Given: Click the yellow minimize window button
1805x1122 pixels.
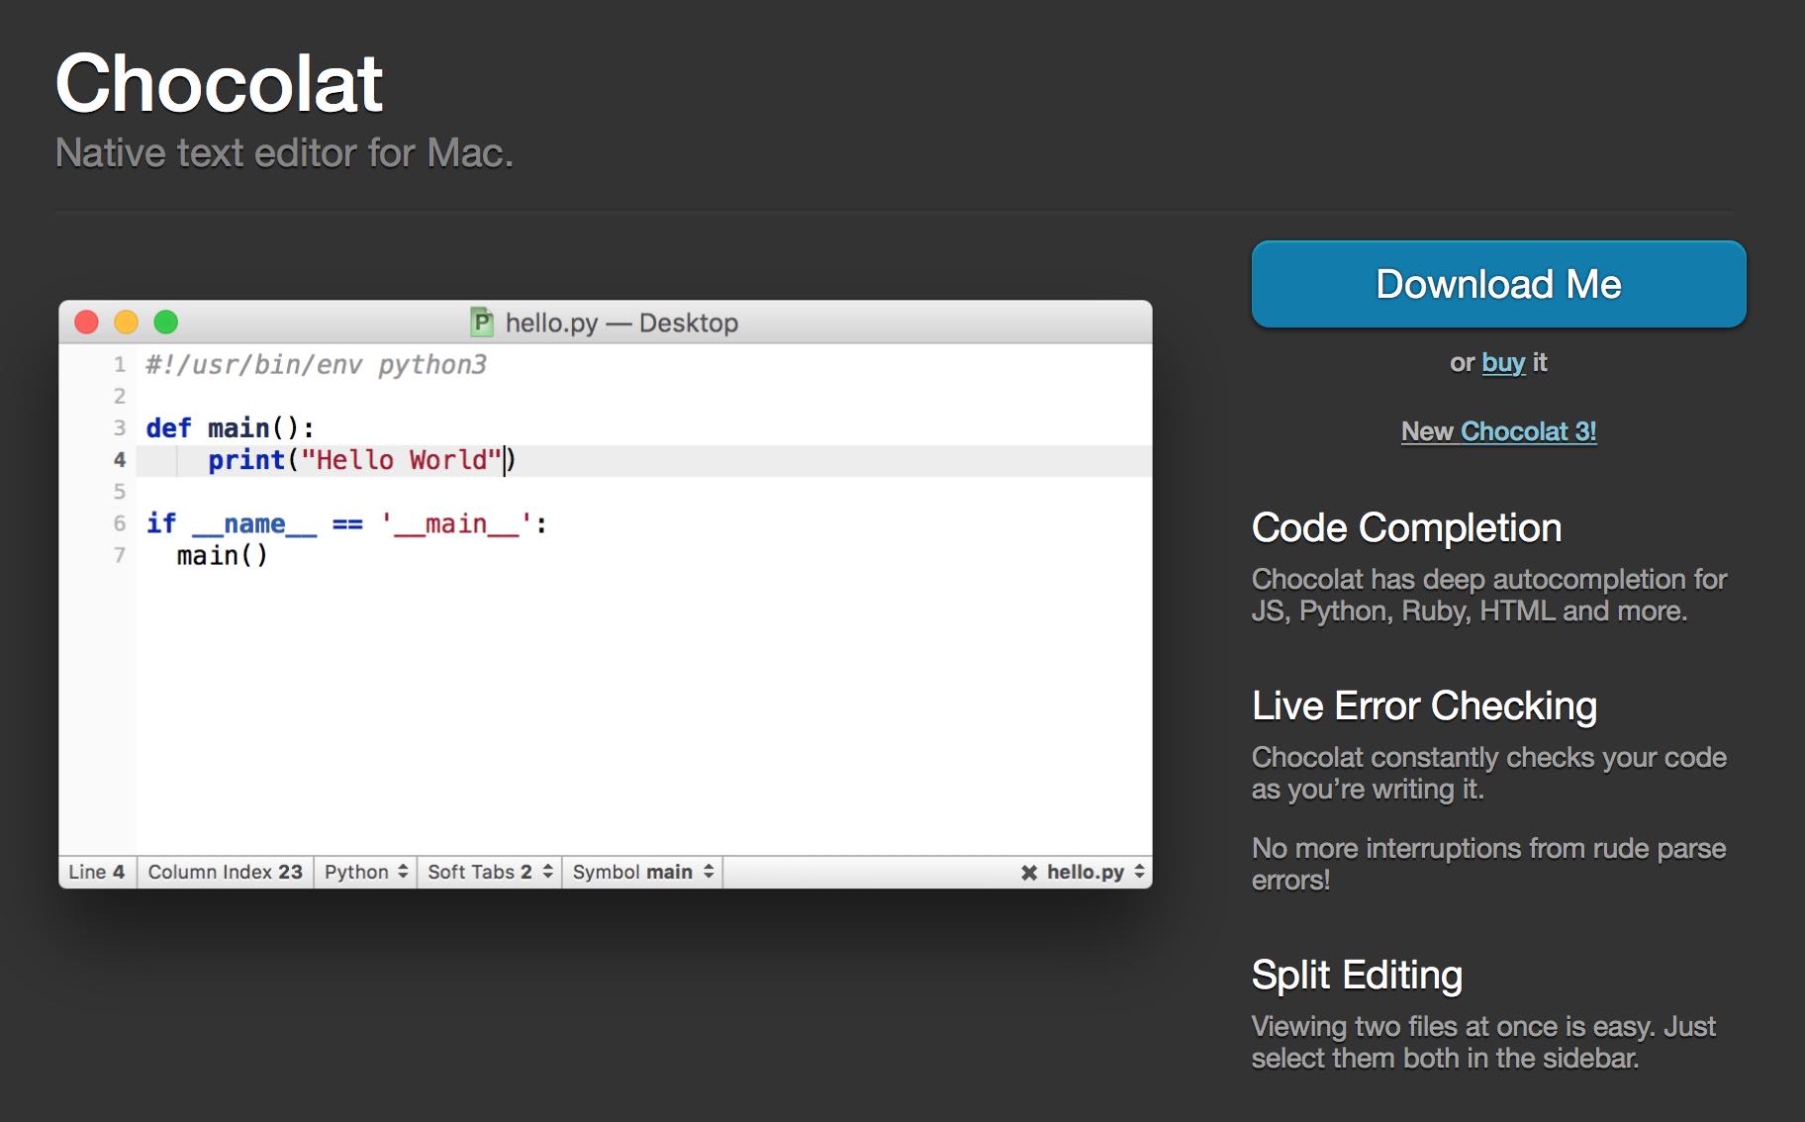Looking at the screenshot, I should click(x=127, y=323).
